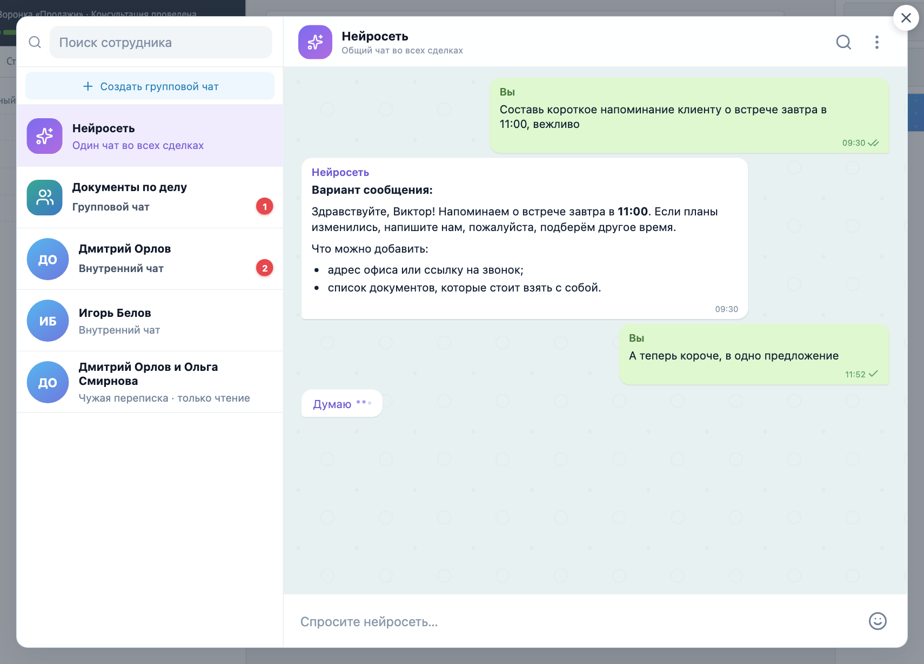Click the 'список документов' bullet item
The width and height of the screenshot is (924, 664).
pos(464,288)
